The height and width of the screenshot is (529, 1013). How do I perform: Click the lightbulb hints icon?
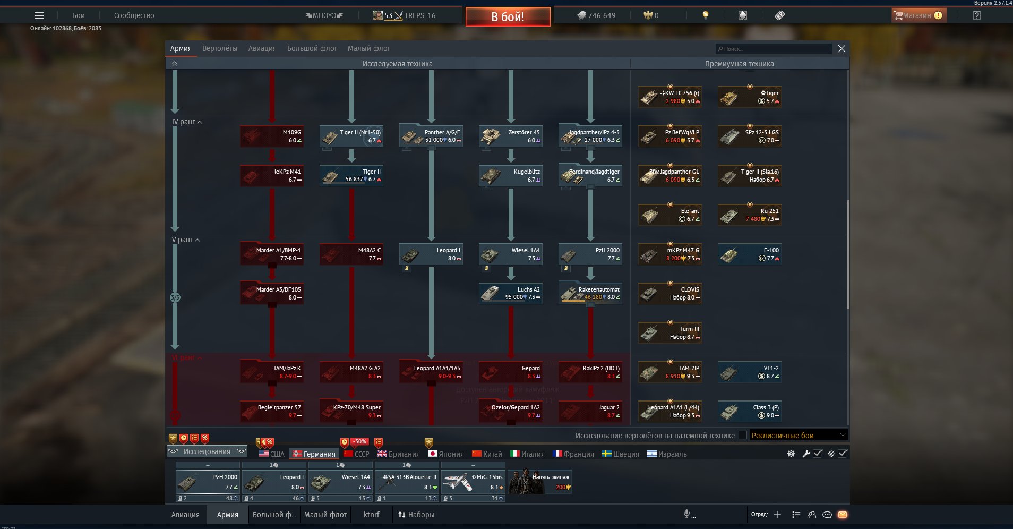[x=706, y=15]
